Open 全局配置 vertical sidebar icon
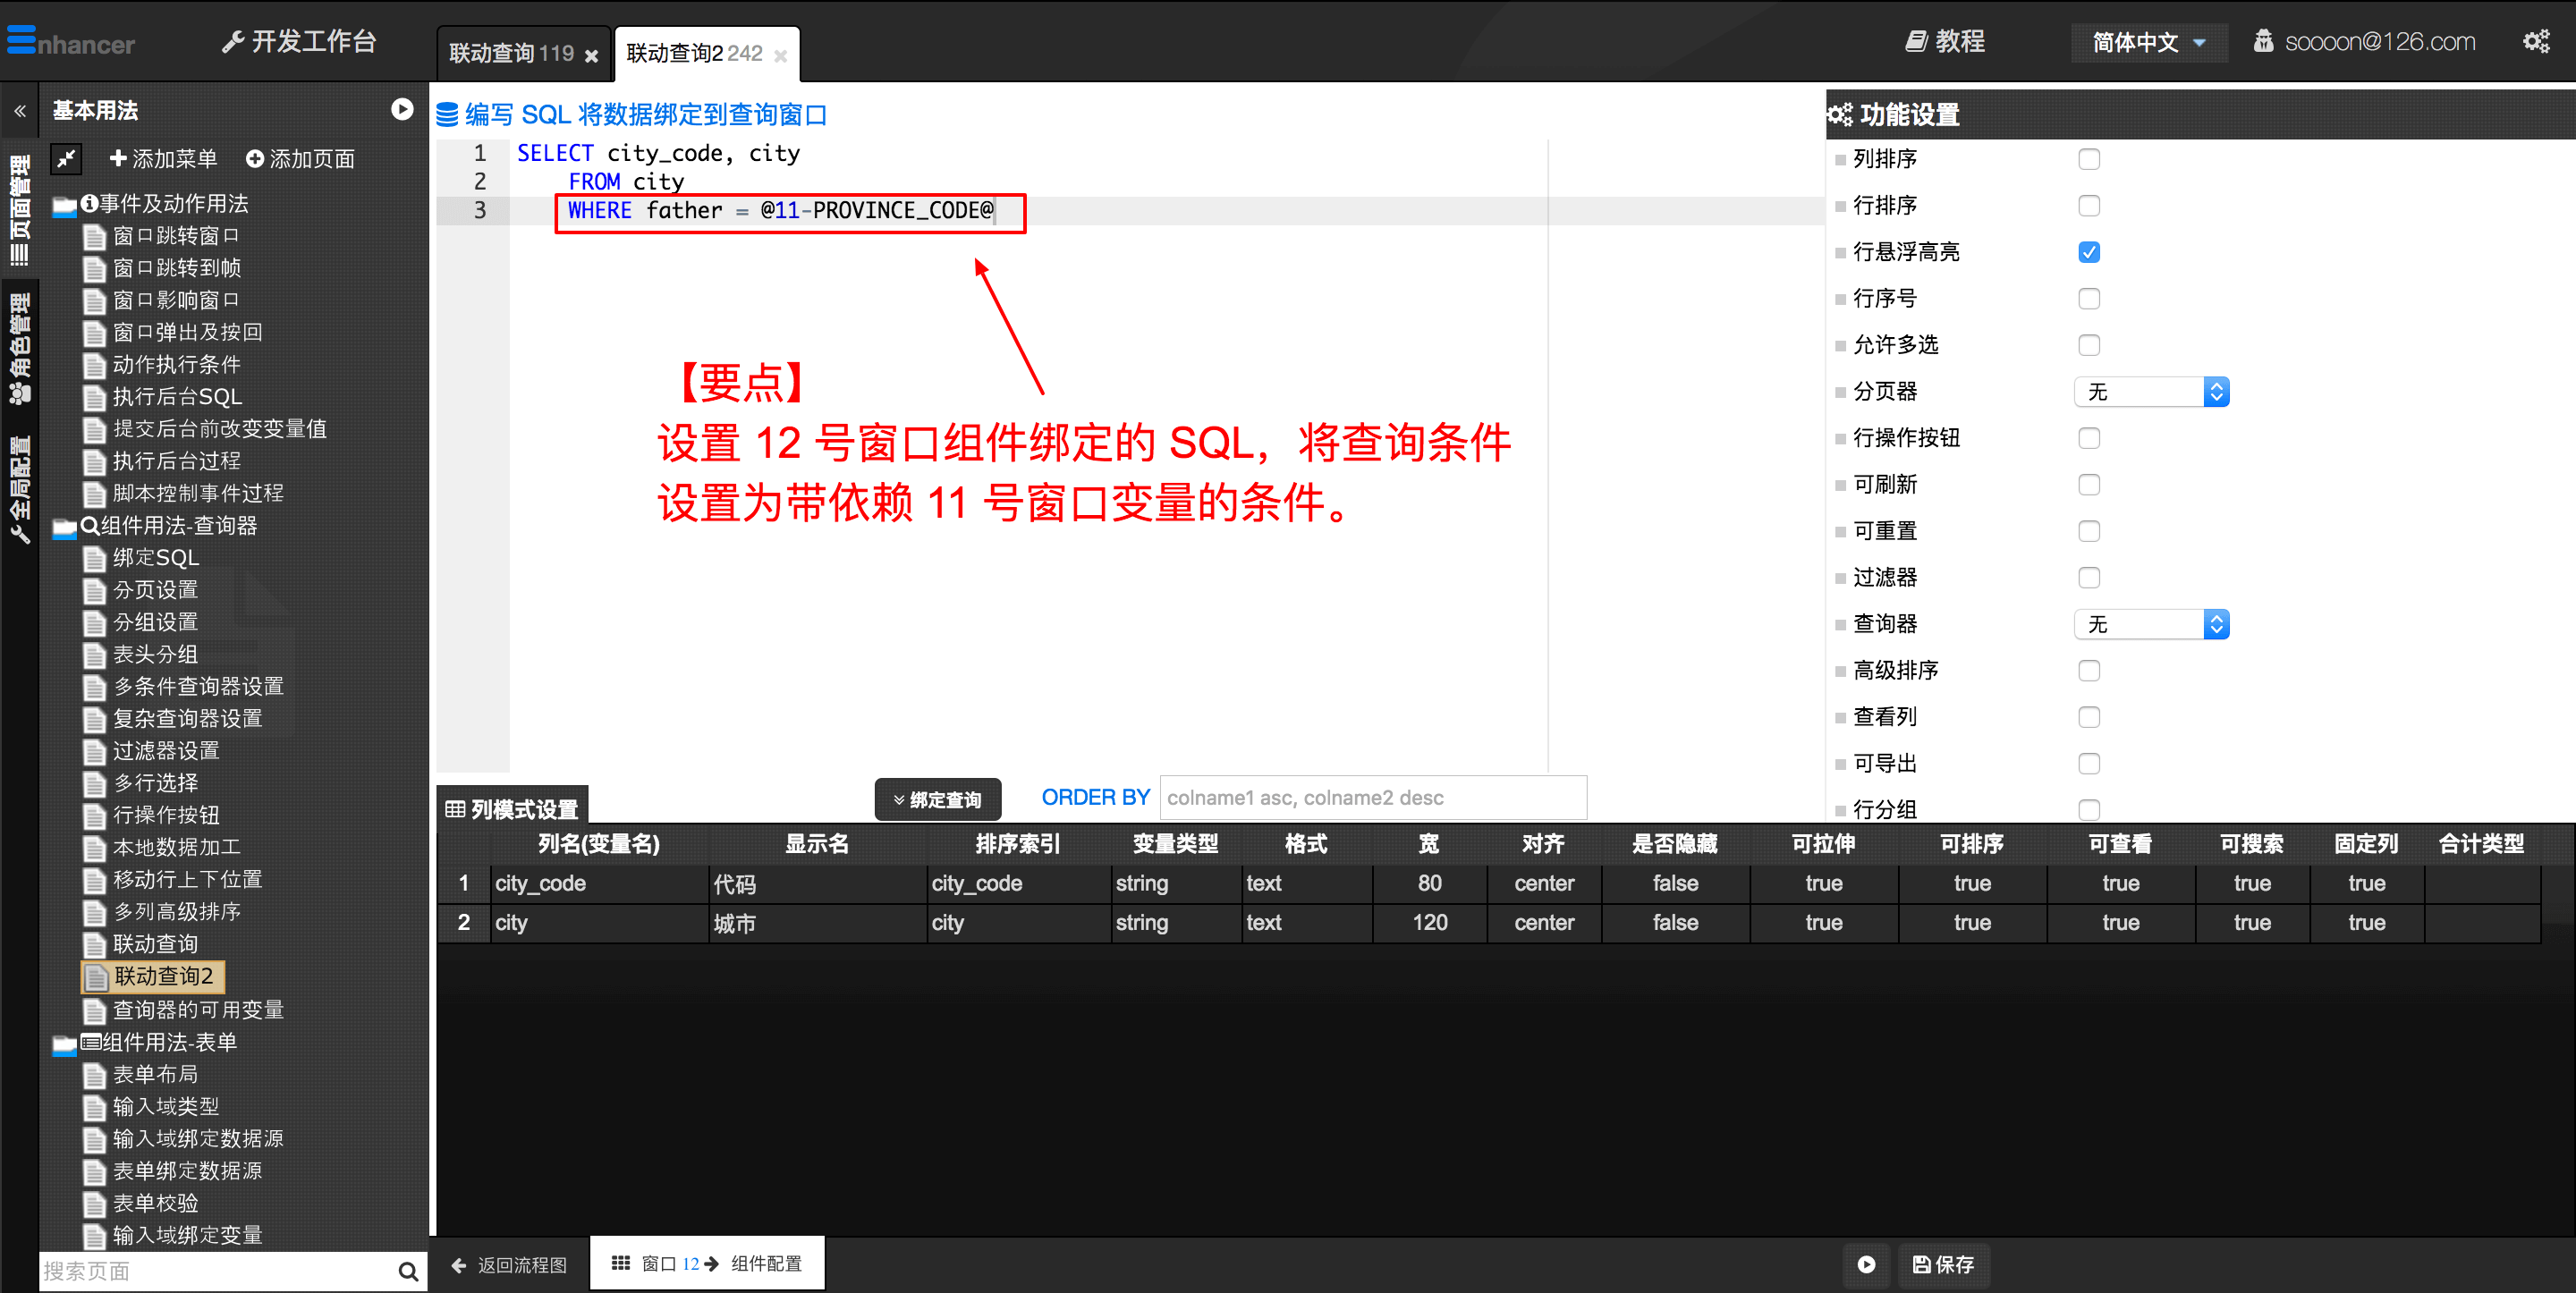This screenshot has height=1293, width=2576. (20, 488)
